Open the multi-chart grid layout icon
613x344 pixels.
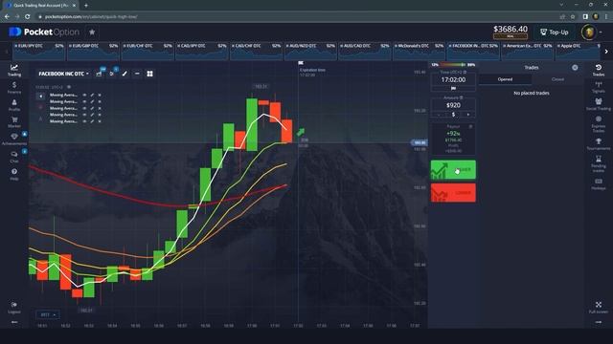pos(149,74)
